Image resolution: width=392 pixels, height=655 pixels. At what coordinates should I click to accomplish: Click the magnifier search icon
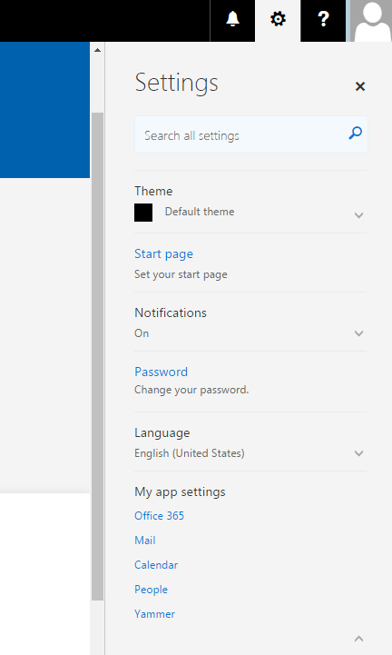coord(356,134)
